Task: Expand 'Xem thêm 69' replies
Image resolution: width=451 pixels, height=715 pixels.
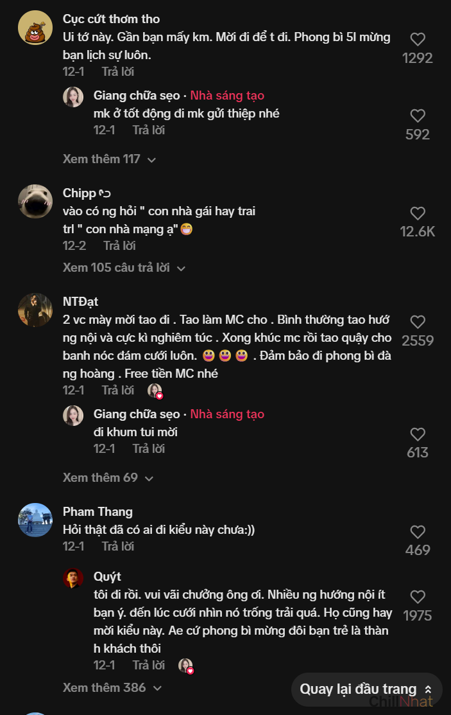Action: (108, 477)
